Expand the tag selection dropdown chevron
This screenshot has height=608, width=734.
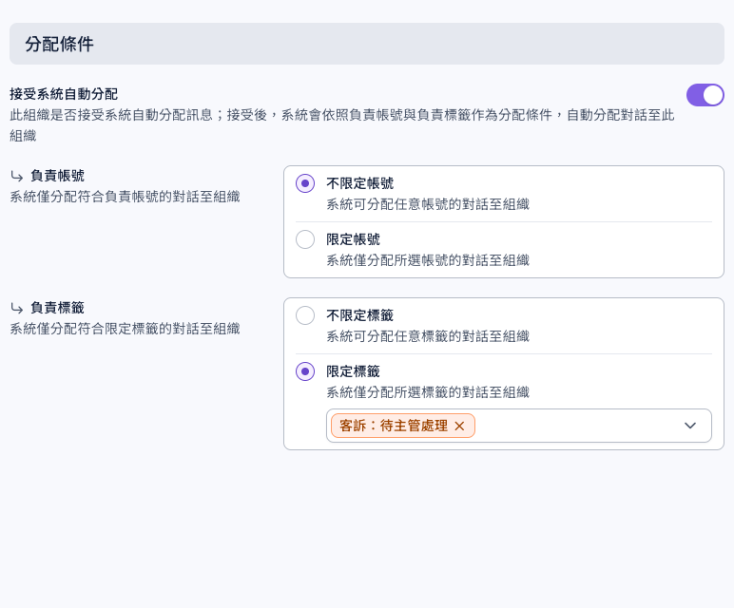(x=690, y=426)
